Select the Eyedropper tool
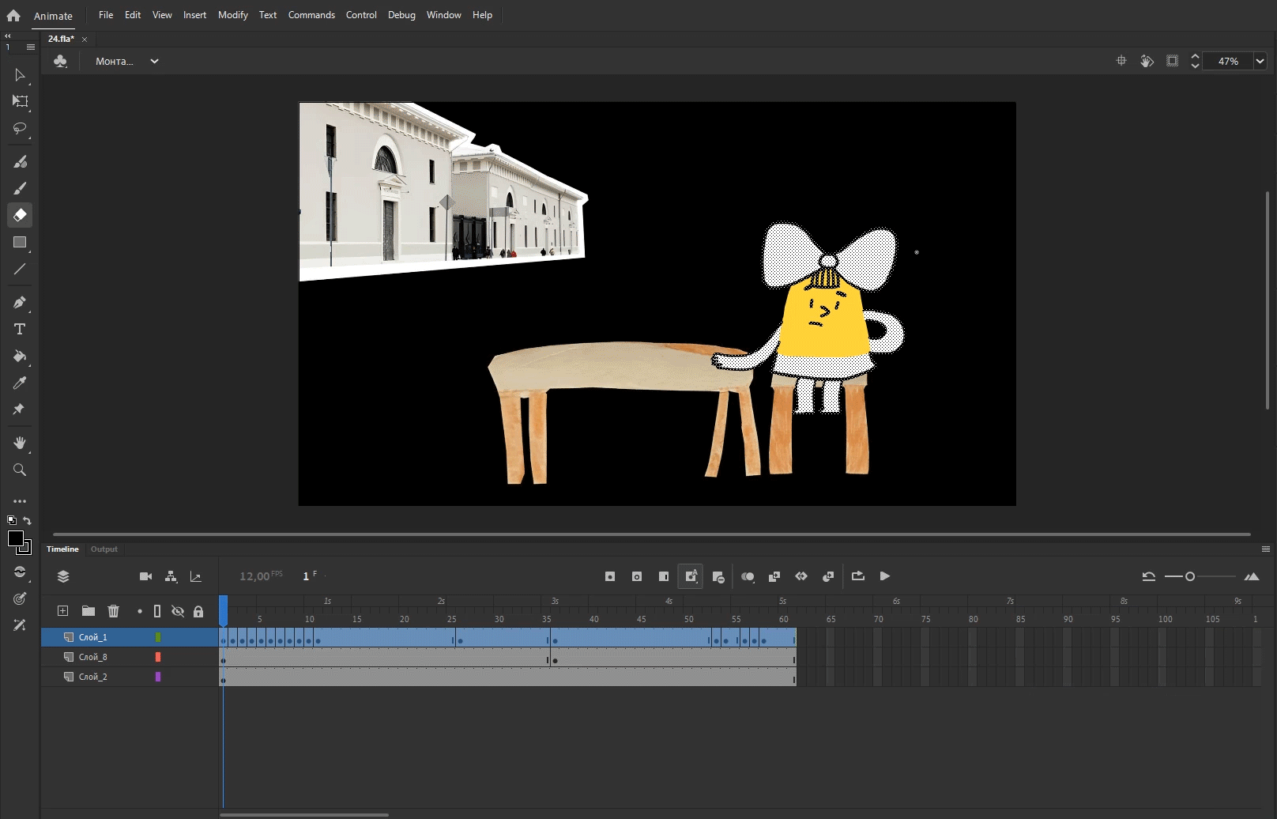The width and height of the screenshot is (1277, 819). pyautogui.click(x=20, y=383)
